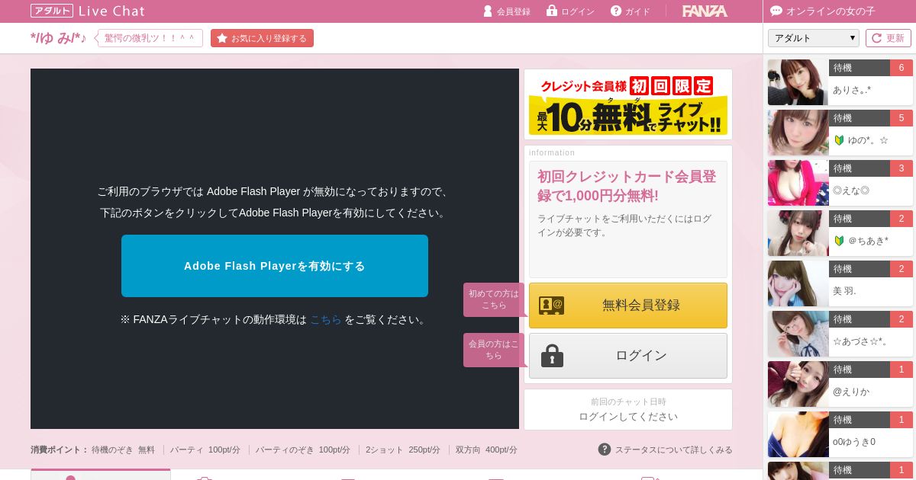Click the large gray ログイン button
Viewport: 916px width, 480px height.
pos(628,356)
